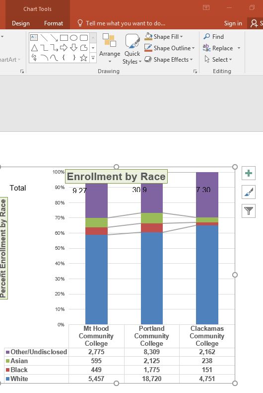Open the Chart Filters funnel button
The height and width of the screenshot is (393, 263).
click(x=249, y=211)
